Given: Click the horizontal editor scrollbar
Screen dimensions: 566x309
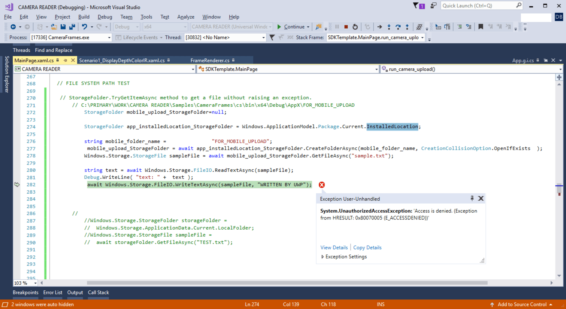Looking at the screenshot, I should coord(287,283).
